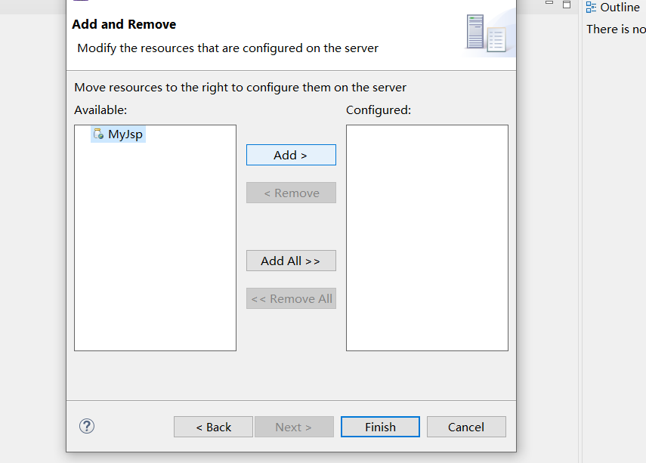The image size is (646, 463).
Task: Click the << Remove All button
Action: point(291,298)
